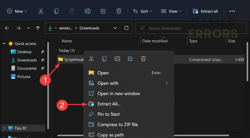Click the Cut icon in the top toolbar

[41, 11]
